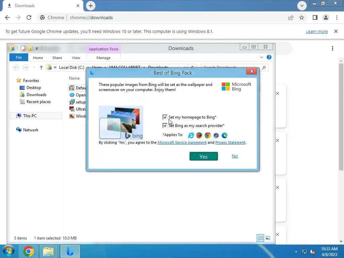This screenshot has width=344, height=258.
Task: Select the 'setup' file in Downloads list
Action: [78, 102]
